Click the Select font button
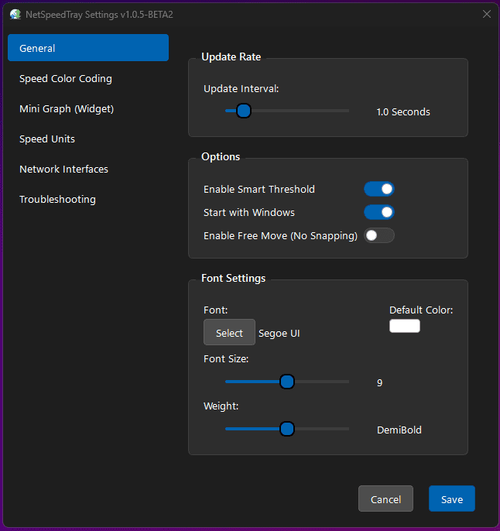This screenshot has height=531, width=500. click(x=229, y=333)
